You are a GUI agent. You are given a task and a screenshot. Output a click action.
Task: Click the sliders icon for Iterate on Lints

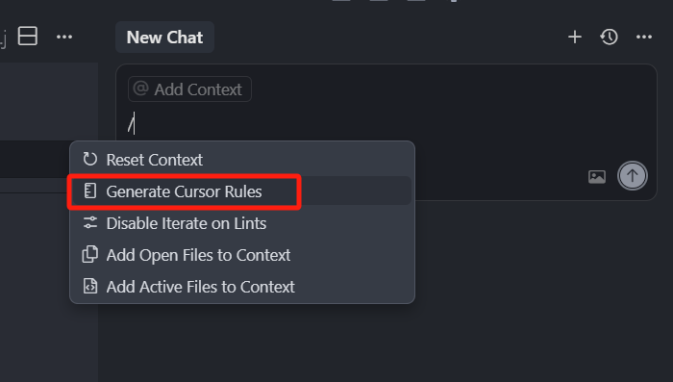tap(90, 222)
